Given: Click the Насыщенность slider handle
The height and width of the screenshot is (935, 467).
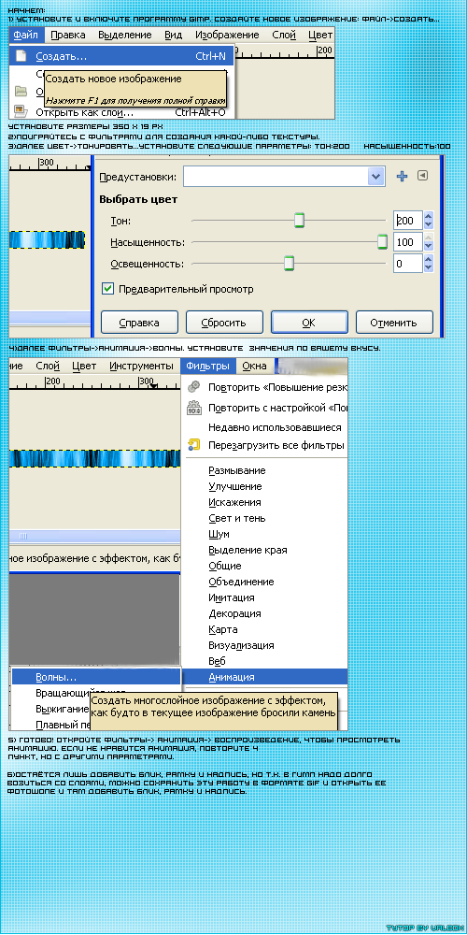Looking at the screenshot, I should tap(382, 242).
